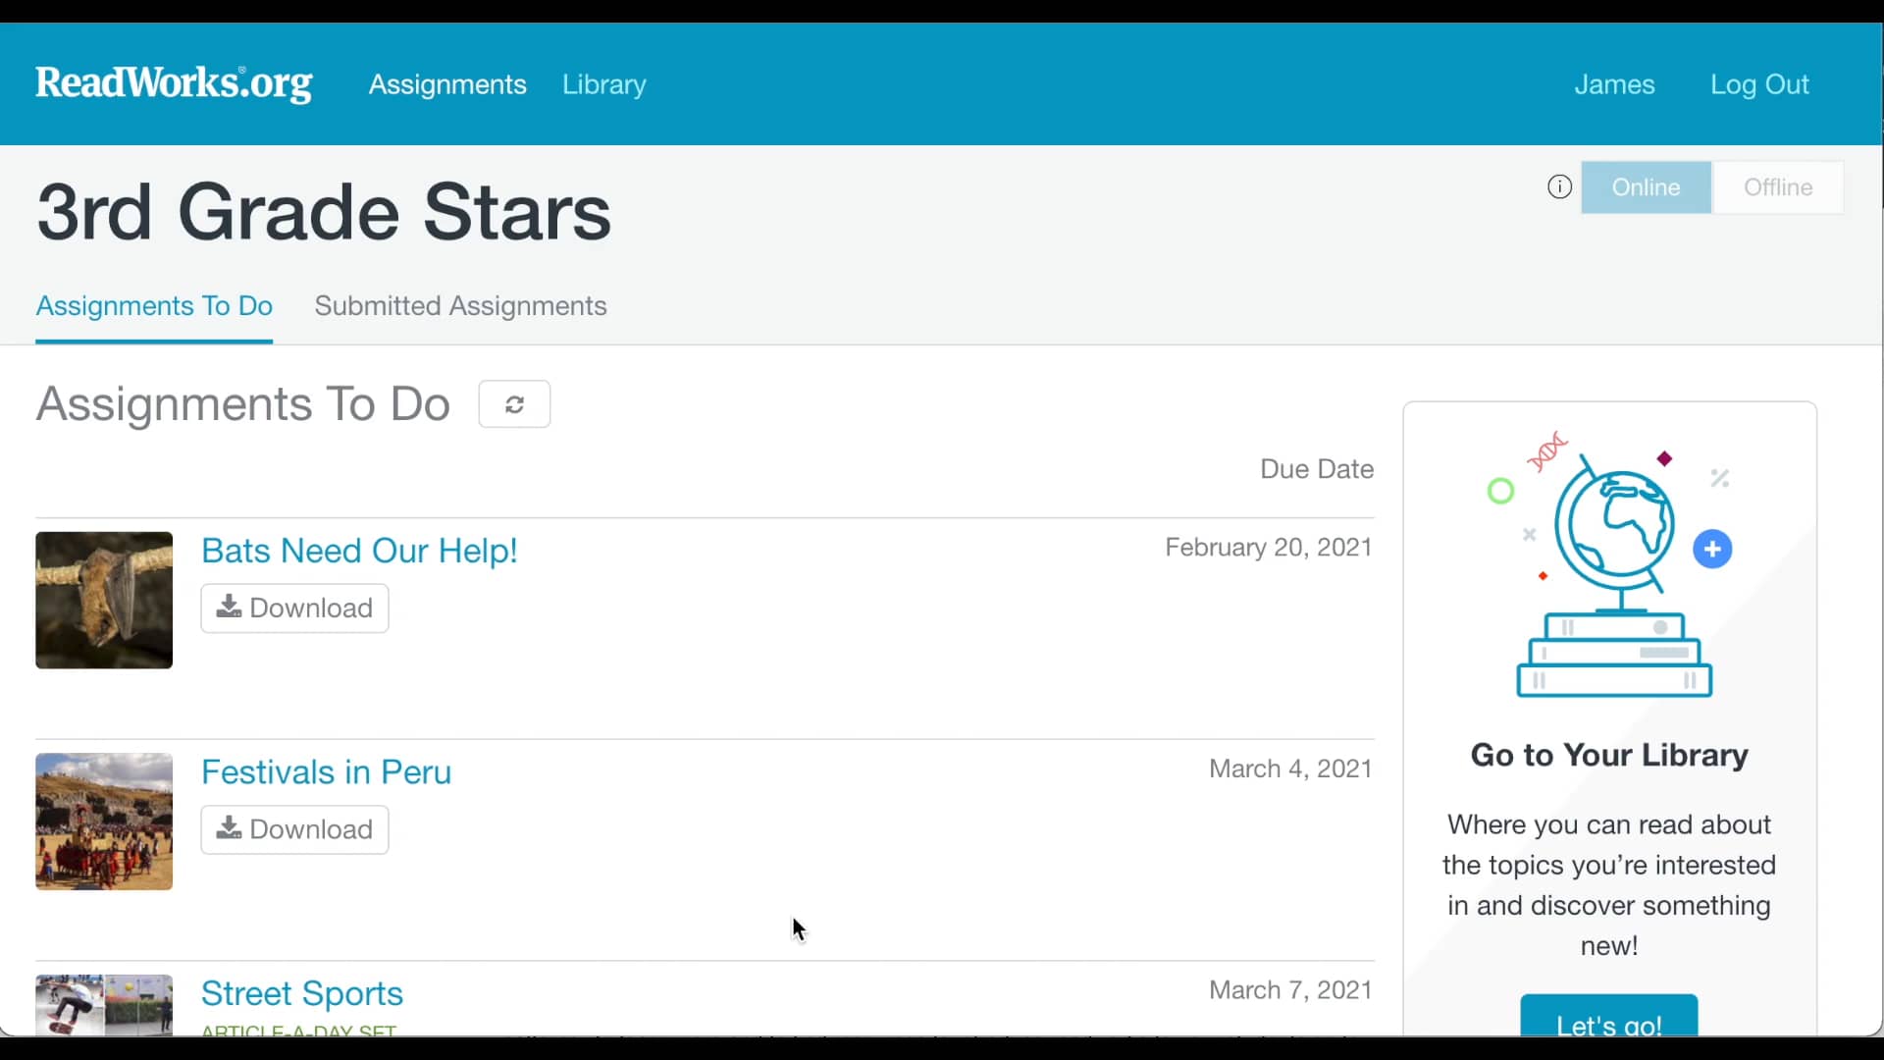
Task: Download the Festivals in Peru assignment
Action: coord(293,829)
